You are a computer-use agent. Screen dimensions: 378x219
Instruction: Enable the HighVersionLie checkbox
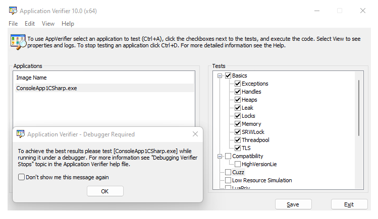[238, 164]
